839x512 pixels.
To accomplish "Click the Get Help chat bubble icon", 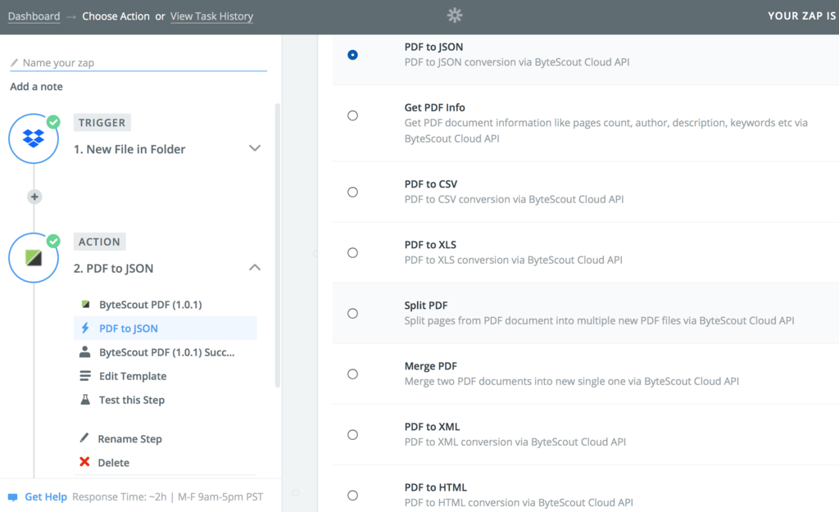I will point(13,497).
